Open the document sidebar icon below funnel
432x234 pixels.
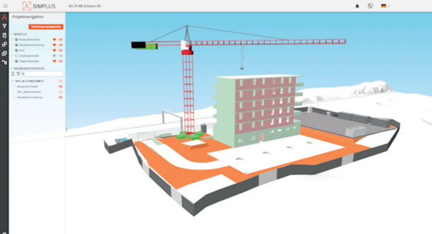point(4,35)
